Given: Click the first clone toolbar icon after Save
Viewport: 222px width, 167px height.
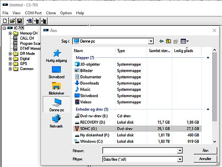Looking at the screenshot, I should tap(29, 21).
